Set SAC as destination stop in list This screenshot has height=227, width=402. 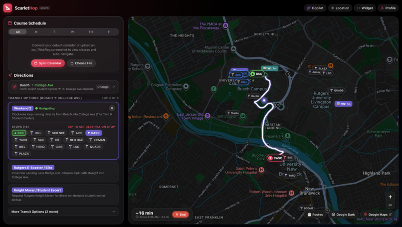pos(38,140)
